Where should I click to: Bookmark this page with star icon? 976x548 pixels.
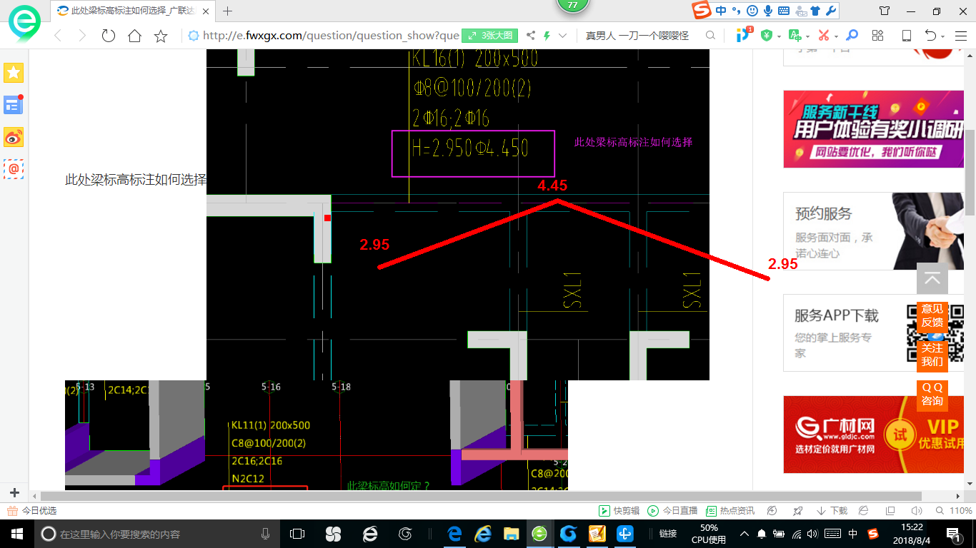[161, 36]
